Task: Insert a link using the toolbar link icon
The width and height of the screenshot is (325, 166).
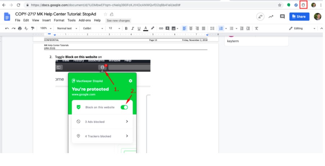Action: (161, 28)
